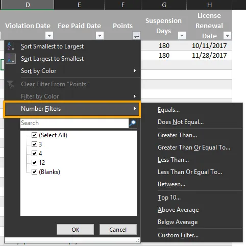This screenshot has width=246, height=247.
Task: Click the magnifier search icon in filter box
Action: (x=133, y=123)
